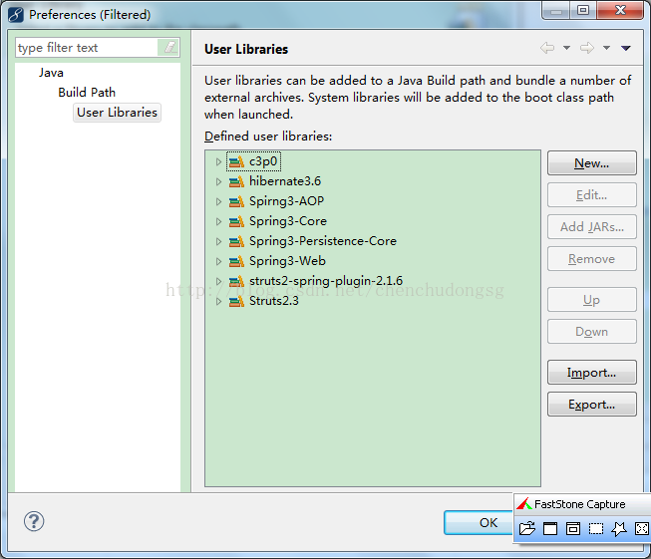Viewport: 651px width, 559px height.
Task: Confirm preferences with the OK button
Action: click(479, 522)
